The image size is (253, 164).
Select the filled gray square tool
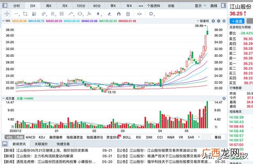coord(53,14)
